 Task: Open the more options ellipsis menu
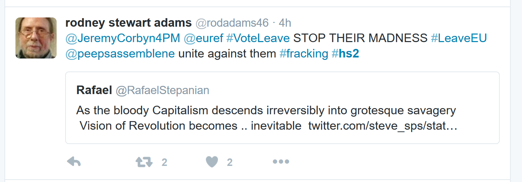[x=281, y=162]
